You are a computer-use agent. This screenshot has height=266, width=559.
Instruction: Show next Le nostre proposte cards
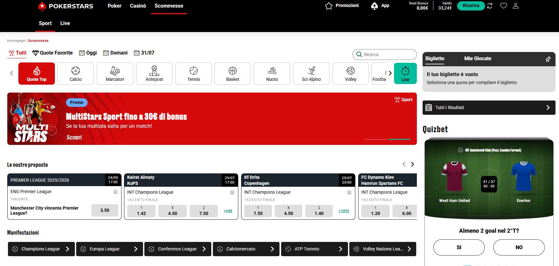pyautogui.click(x=412, y=164)
